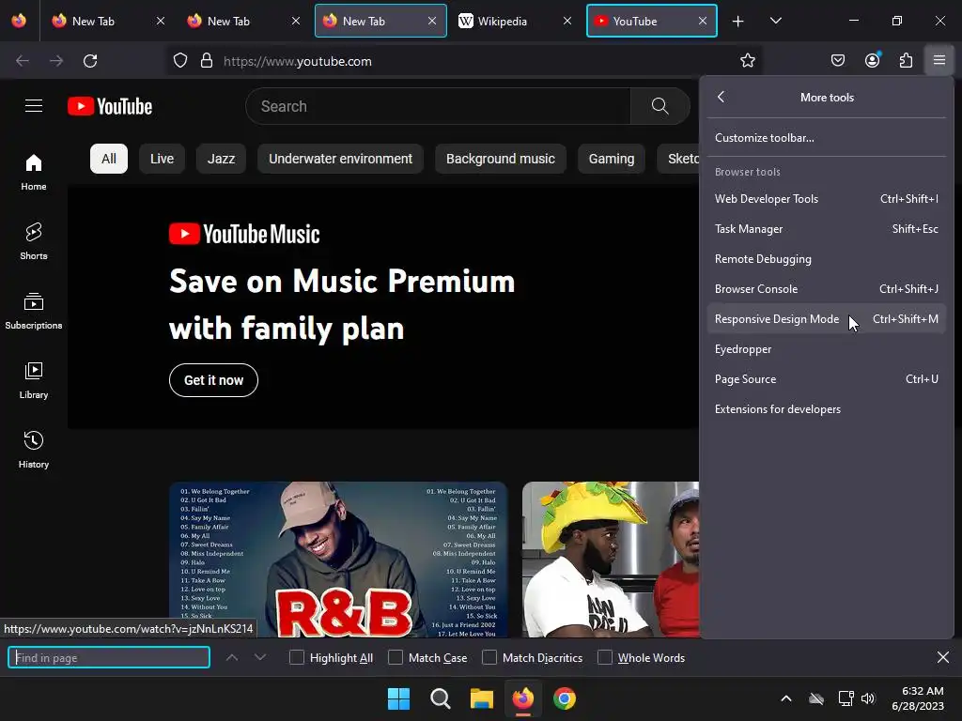Screen dimensions: 962x721
Task: Go back with the browser's left arrow button
Action: (x=23, y=61)
